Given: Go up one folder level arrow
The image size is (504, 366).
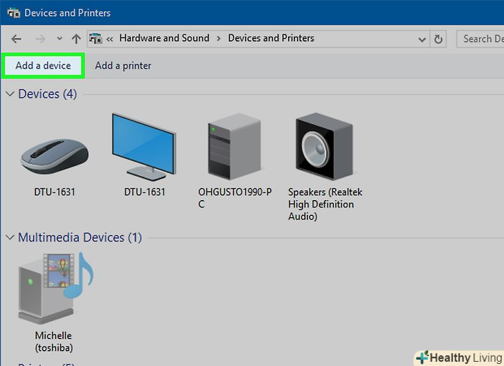Looking at the screenshot, I should (76, 39).
